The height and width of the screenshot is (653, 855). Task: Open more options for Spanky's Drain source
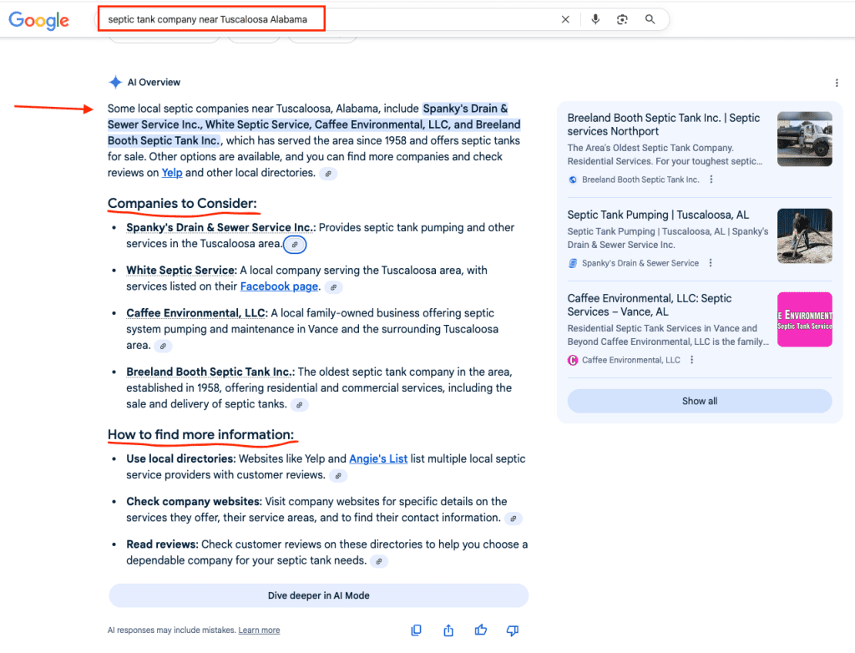point(711,263)
